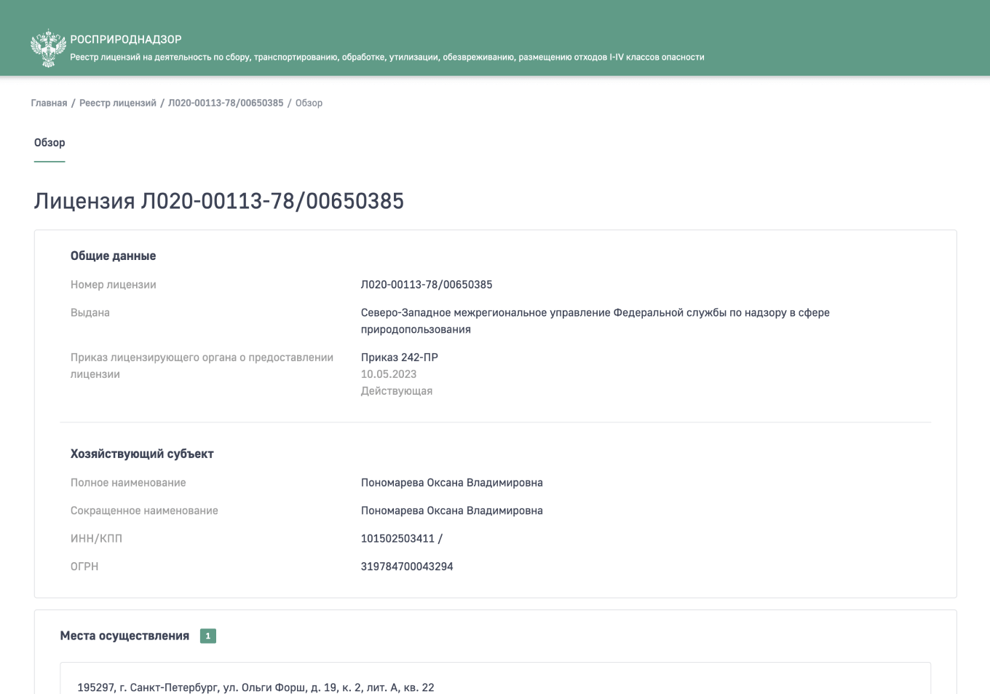Click the date 10.05.2023

(x=389, y=374)
